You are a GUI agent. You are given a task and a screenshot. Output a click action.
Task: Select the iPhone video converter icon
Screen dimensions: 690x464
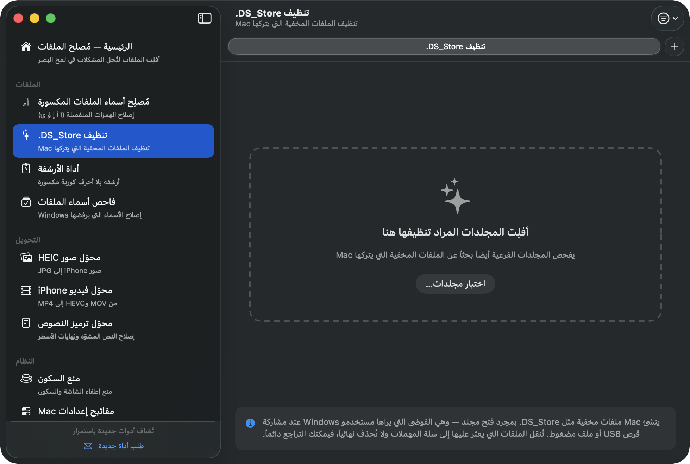tap(26, 290)
